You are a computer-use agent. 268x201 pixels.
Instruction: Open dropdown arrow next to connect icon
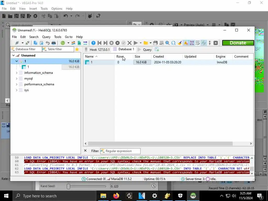pos(23,43)
